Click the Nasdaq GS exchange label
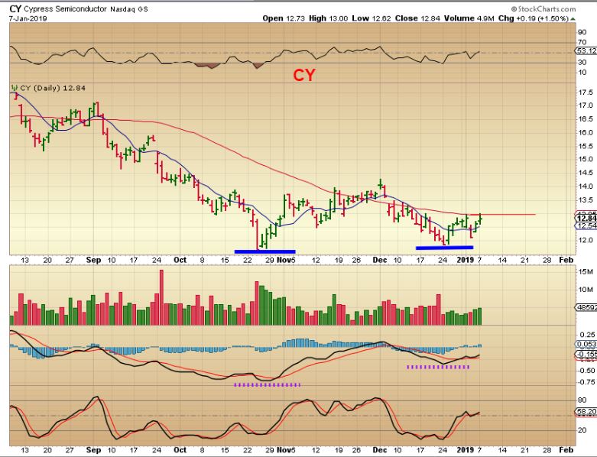 pyautogui.click(x=129, y=9)
